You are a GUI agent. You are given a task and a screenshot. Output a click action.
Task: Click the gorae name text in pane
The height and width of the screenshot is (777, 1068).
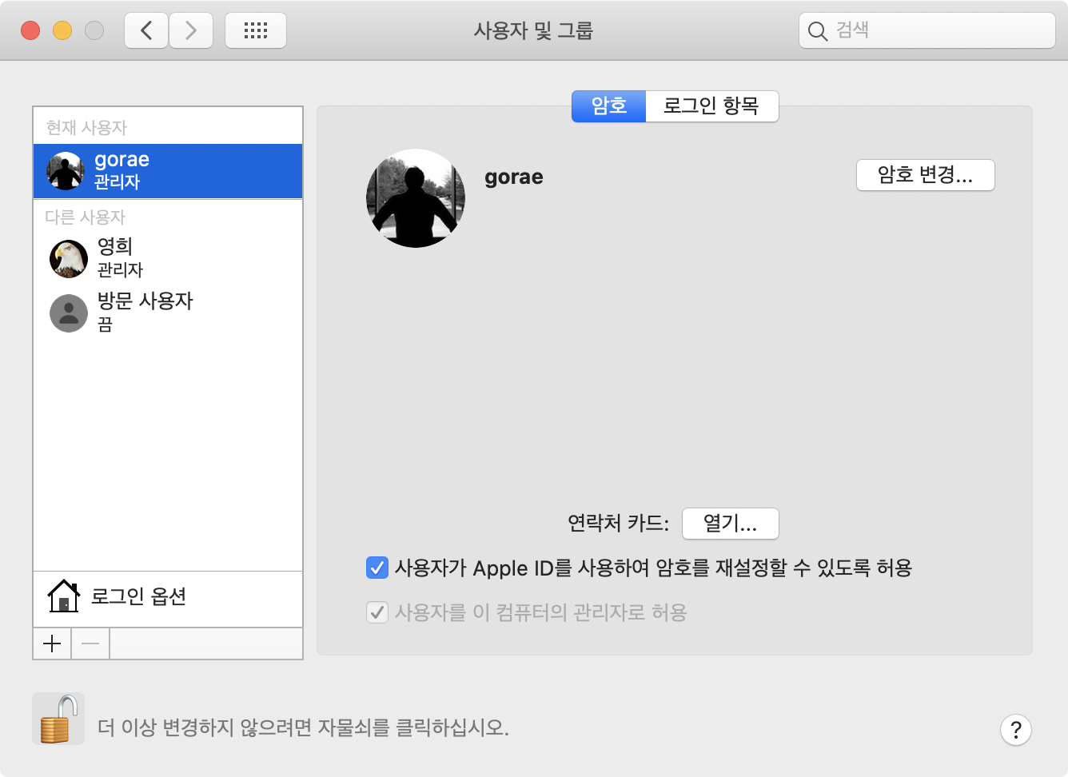tap(514, 177)
